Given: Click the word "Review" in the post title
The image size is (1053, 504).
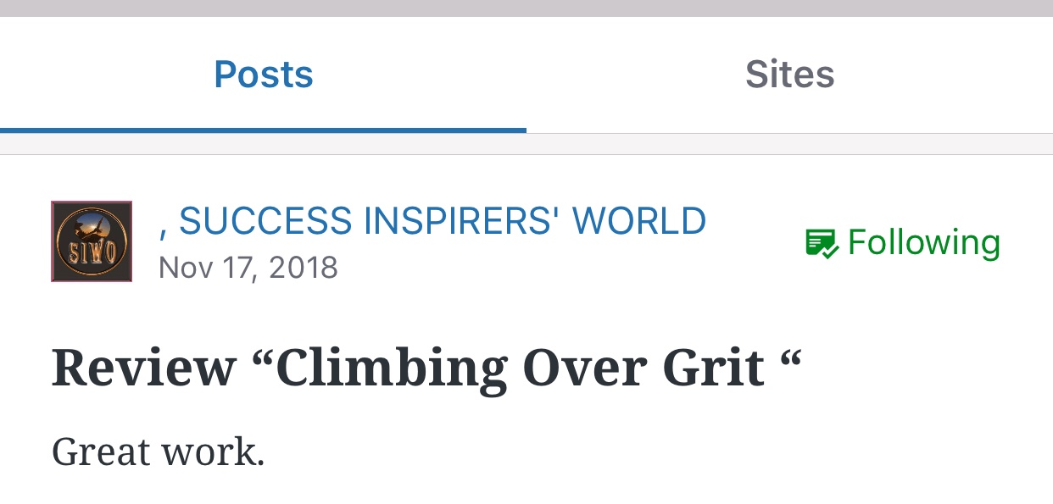Looking at the screenshot, I should pyautogui.click(x=143, y=368).
